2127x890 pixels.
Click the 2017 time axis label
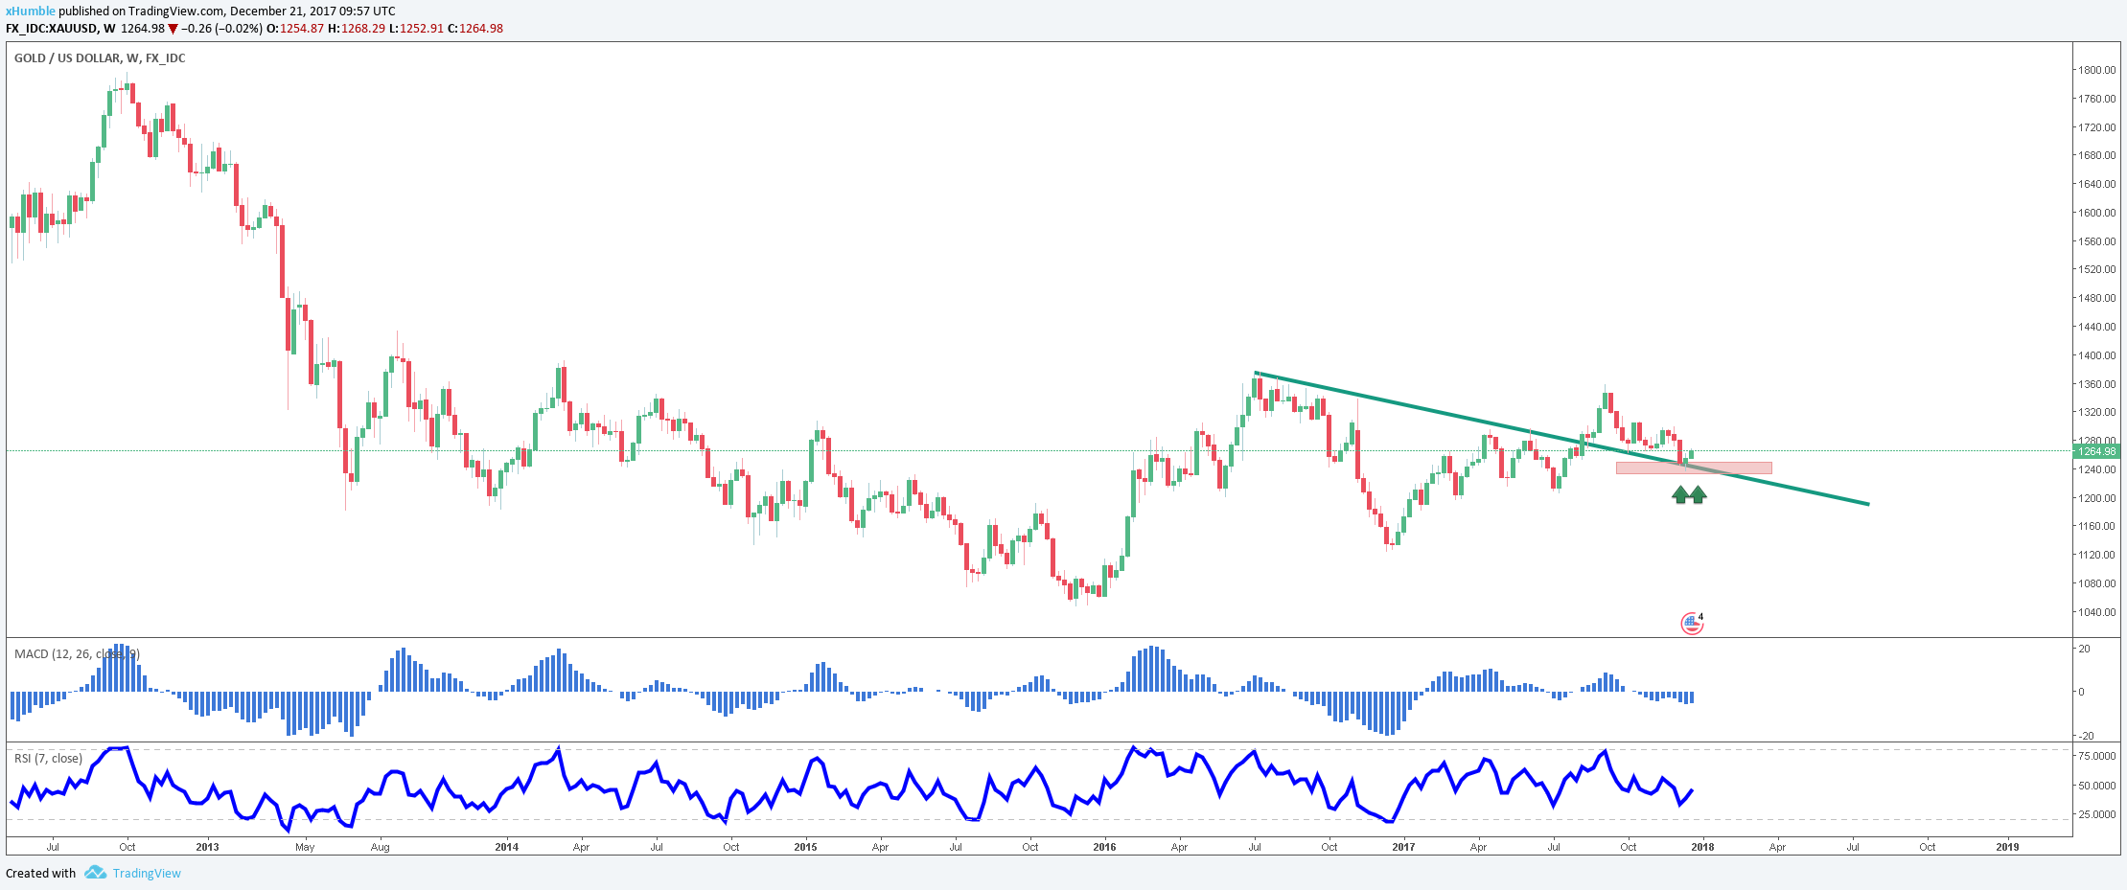click(1403, 847)
